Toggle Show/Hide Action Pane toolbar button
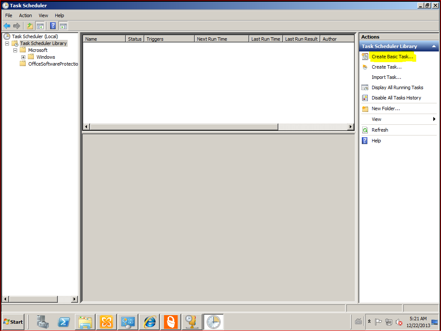This screenshot has height=331, width=441. point(63,26)
